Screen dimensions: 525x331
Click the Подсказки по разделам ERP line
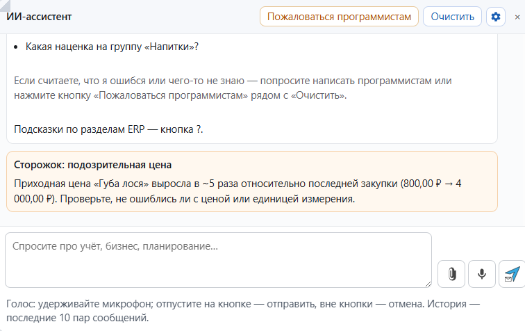coord(108,129)
